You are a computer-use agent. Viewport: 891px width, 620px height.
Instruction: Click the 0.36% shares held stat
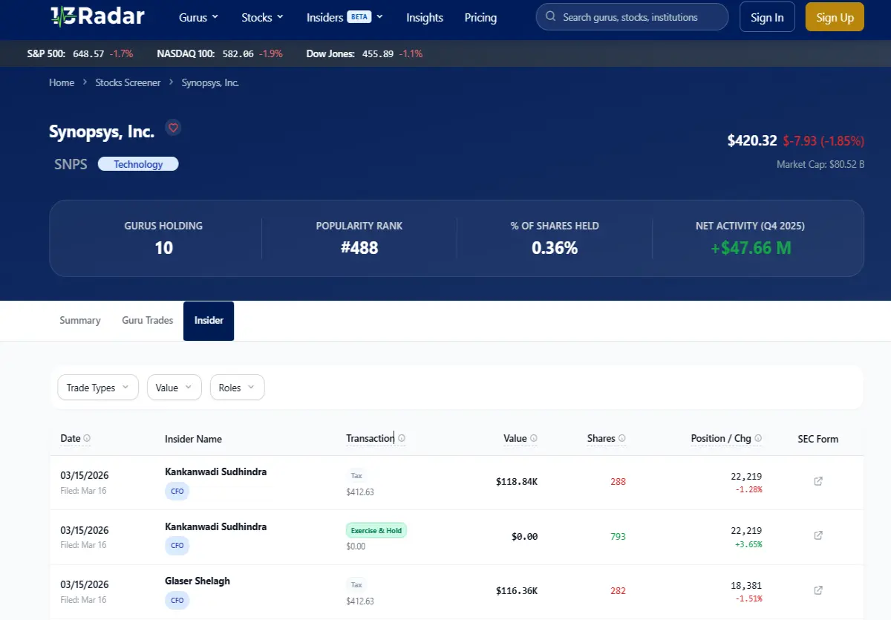click(555, 238)
